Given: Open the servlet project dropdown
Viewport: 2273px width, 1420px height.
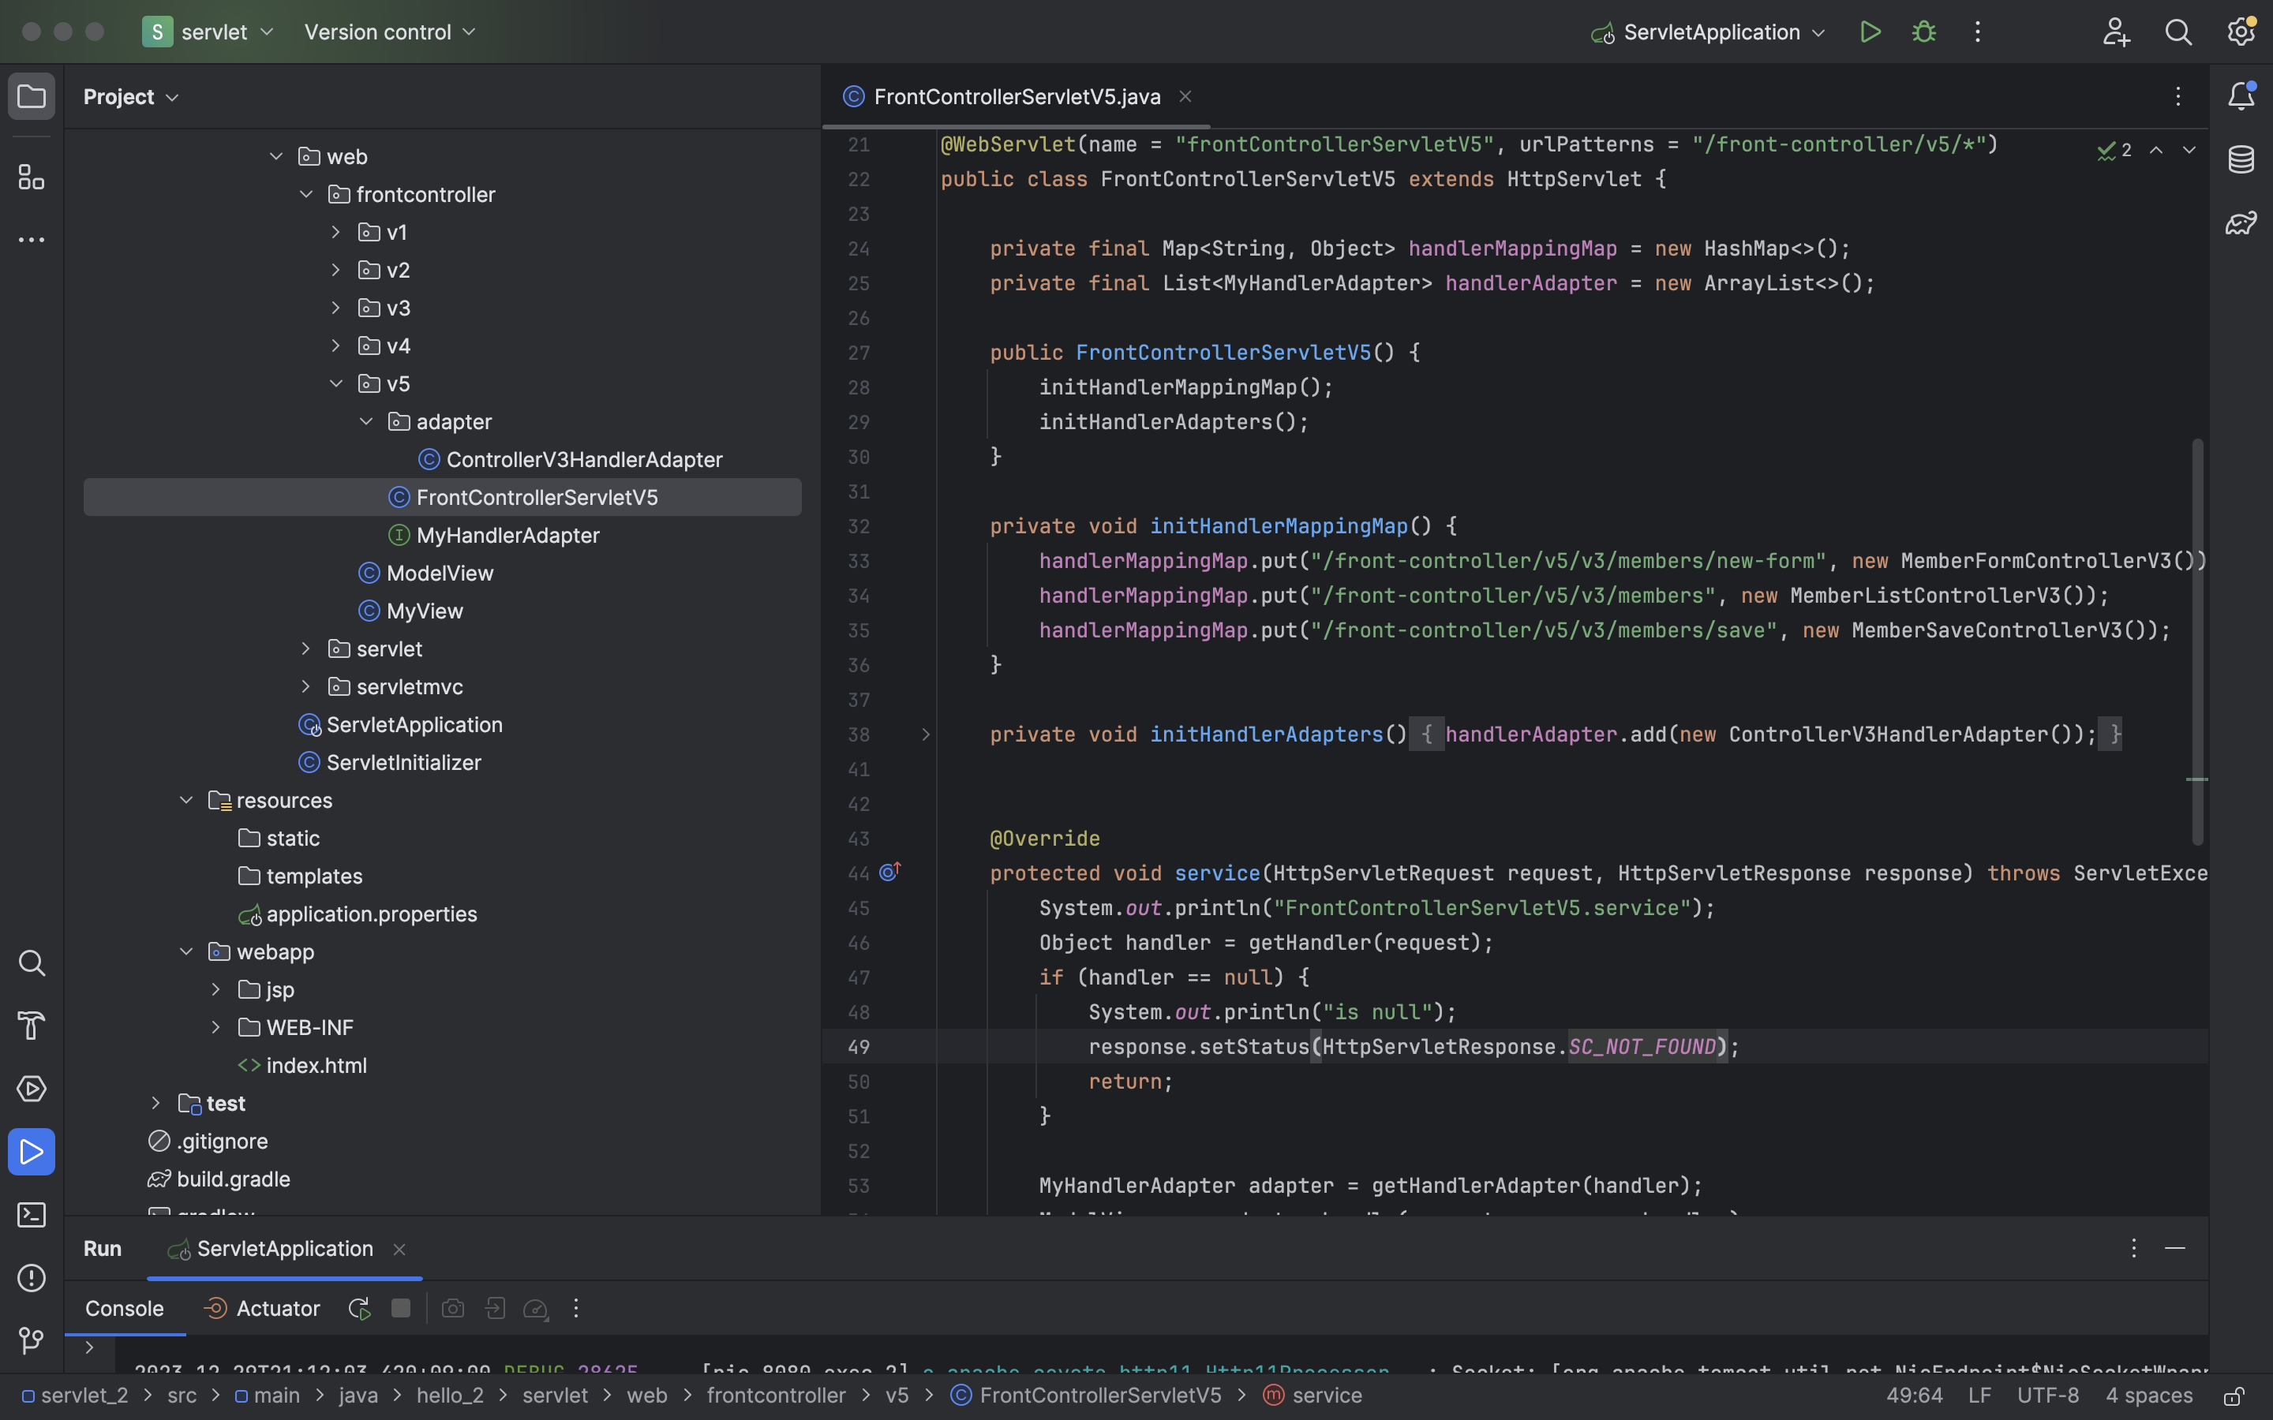Looking at the screenshot, I should pyautogui.click(x=208, y=32).
